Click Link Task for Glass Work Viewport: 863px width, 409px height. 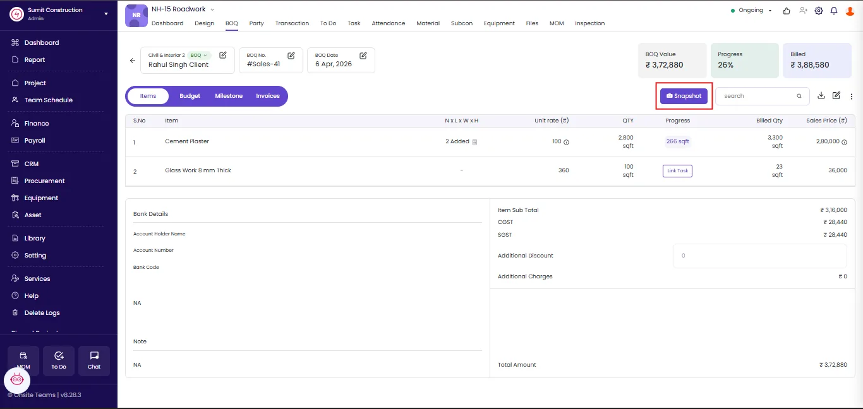(677, 171)
